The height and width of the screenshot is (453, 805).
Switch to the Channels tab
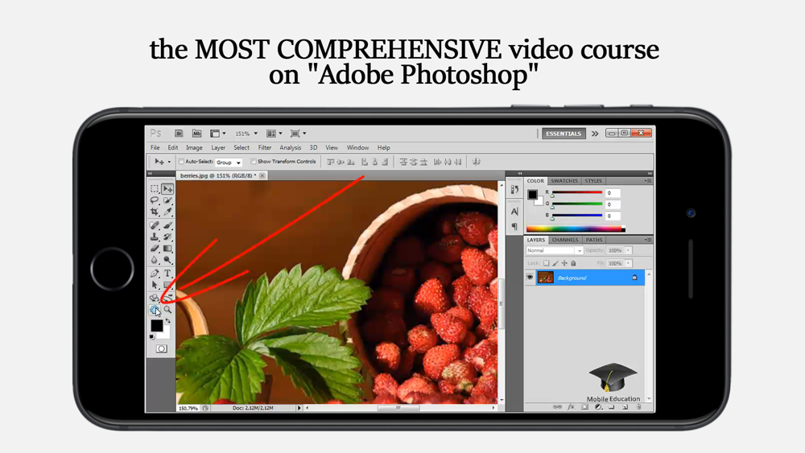[x=565, y=240]
